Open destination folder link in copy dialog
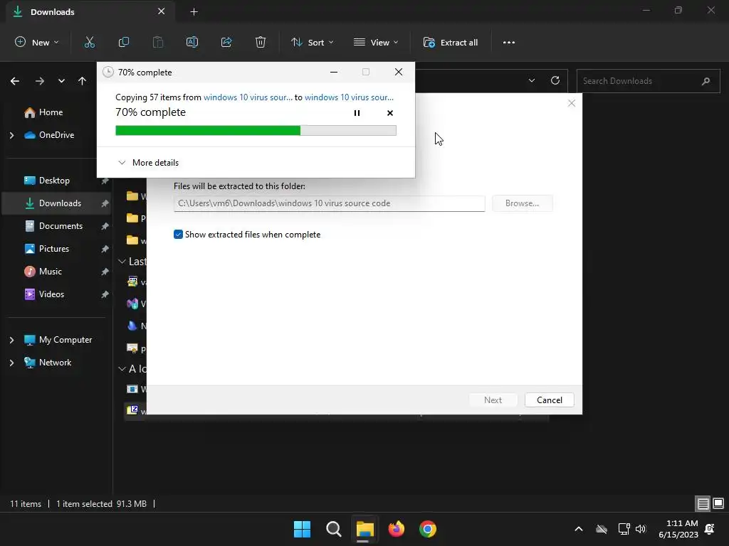Viewport: 729px width, 546px height. tap(349, 97)
